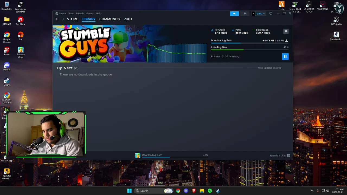
Task: Click the download throughput graph
Action: (x=177, y=53)
